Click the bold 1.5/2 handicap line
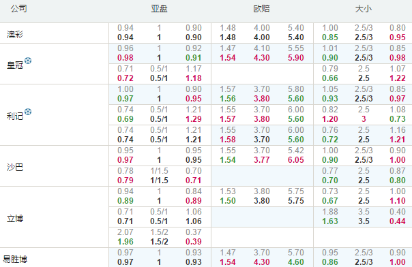This screenshot has height=267, width=412. coord(159,242)
